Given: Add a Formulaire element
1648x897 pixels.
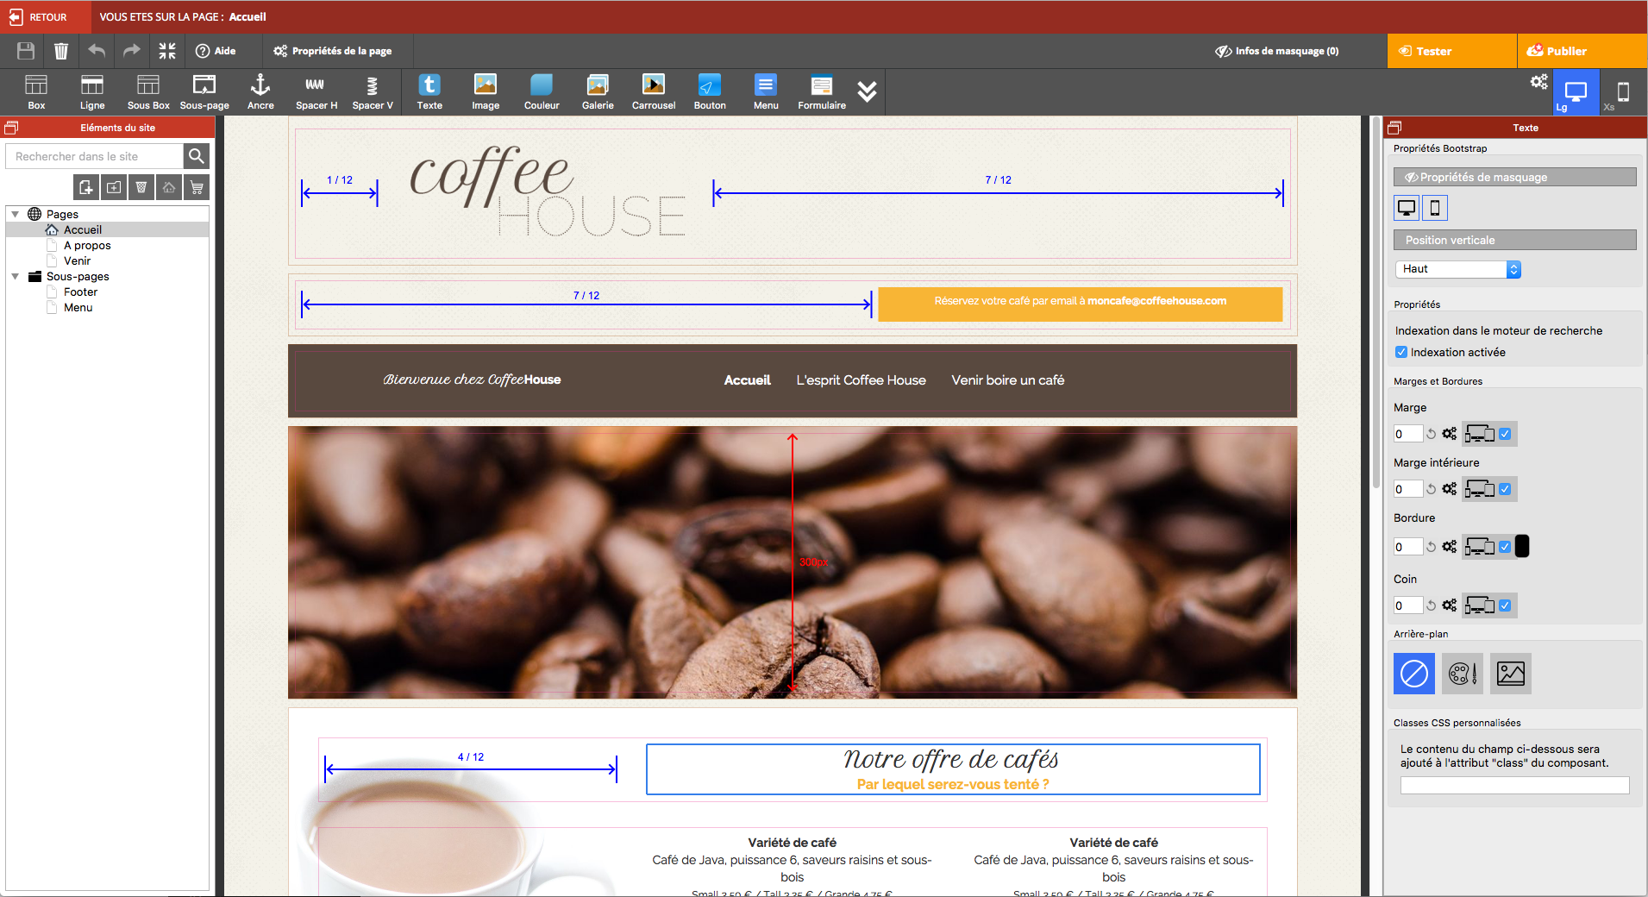Looking at the screenshot, I should point(820,91).
